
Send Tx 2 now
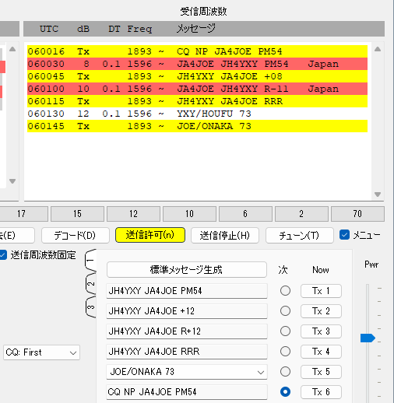point(321,311)
